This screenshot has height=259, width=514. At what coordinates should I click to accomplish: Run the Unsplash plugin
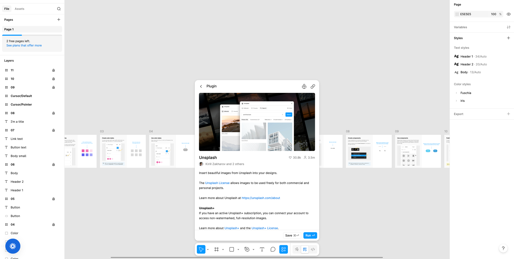310,235
